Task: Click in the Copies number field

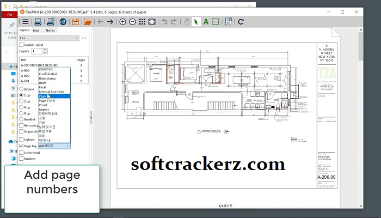Action: tap(36, 51)
